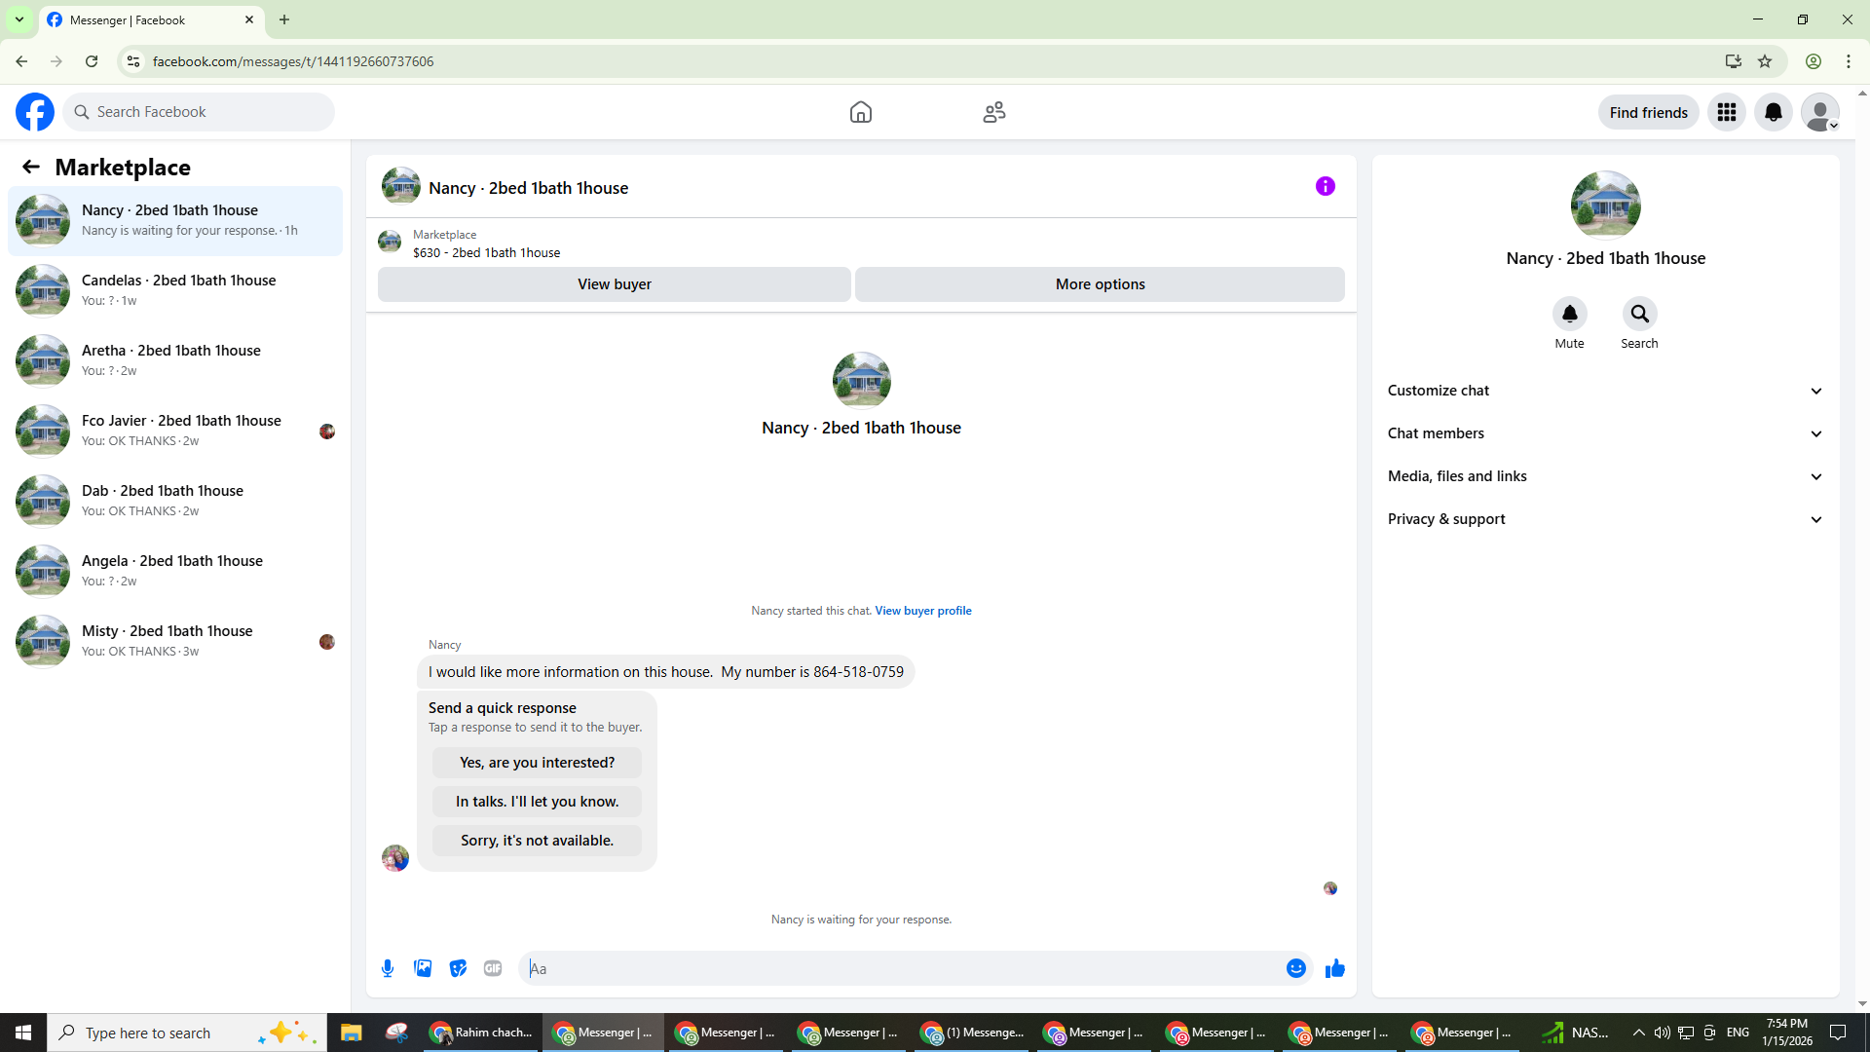Open the GIF picker icon

click(x=493, y=968)
